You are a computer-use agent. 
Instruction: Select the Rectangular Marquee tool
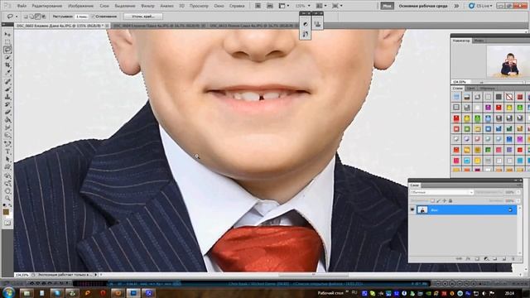point(7,42)
